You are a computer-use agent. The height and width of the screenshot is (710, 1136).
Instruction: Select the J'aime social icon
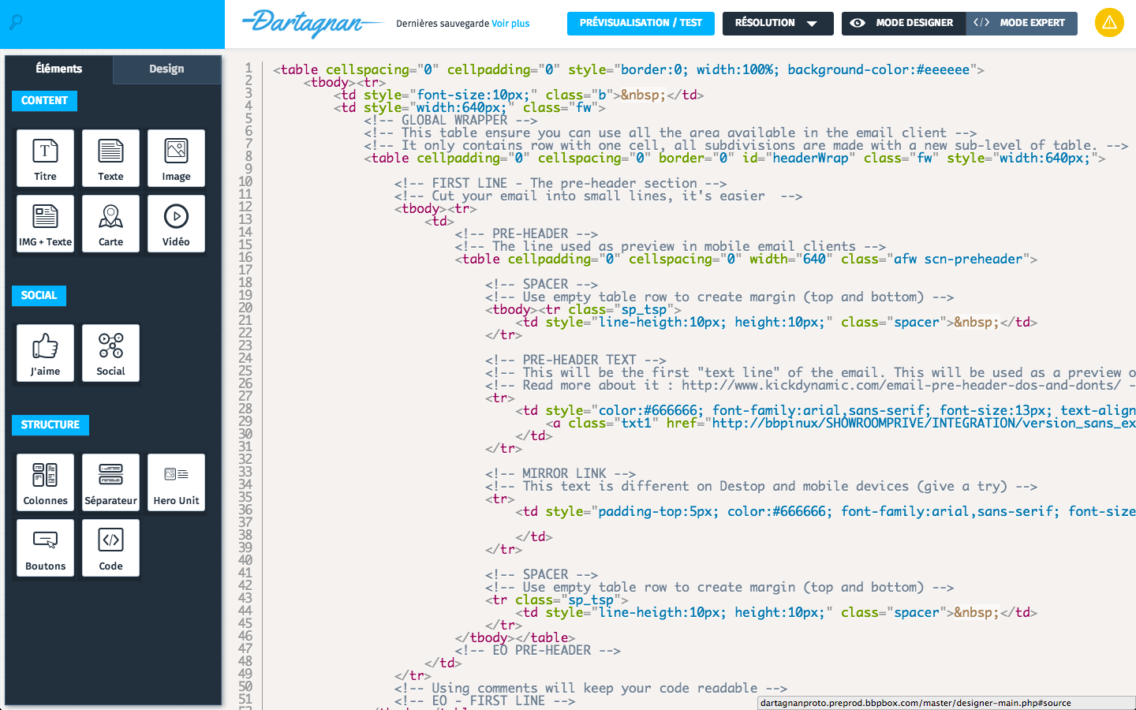pyautogui.click(x=45, y=353)
